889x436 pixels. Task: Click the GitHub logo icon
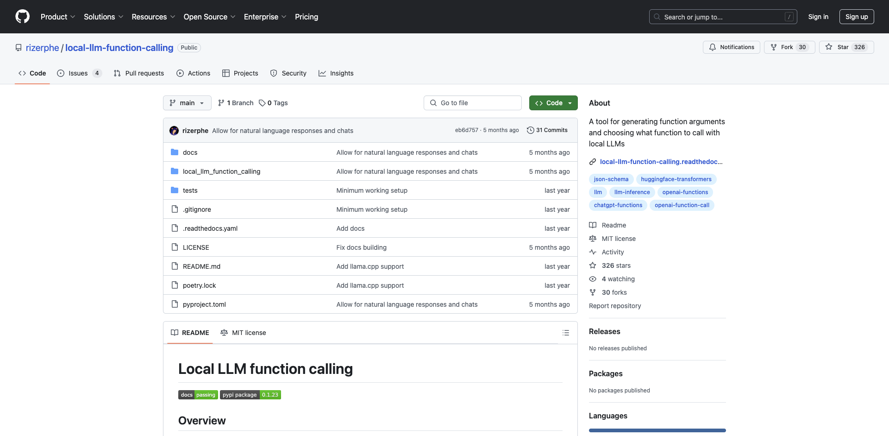[22, 17]
